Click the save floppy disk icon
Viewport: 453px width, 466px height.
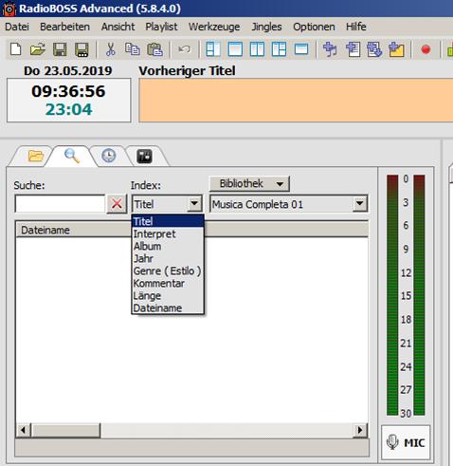click(x=60, y=49)
